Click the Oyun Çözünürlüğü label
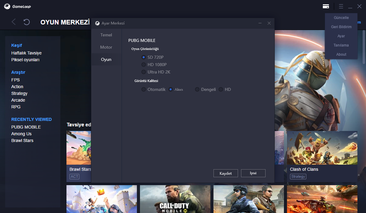 145,49
